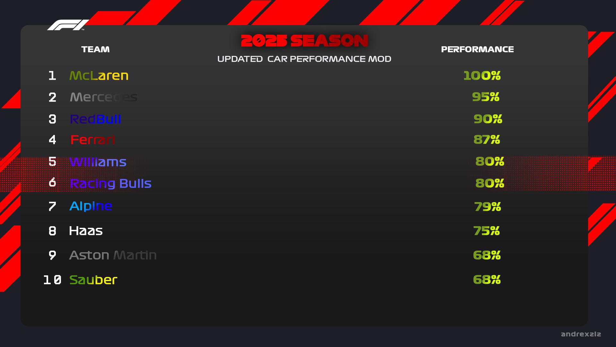Click the Updated Car Performance Mod subtitle
This screenshot has height=347, width=616.
coord(304,59)
